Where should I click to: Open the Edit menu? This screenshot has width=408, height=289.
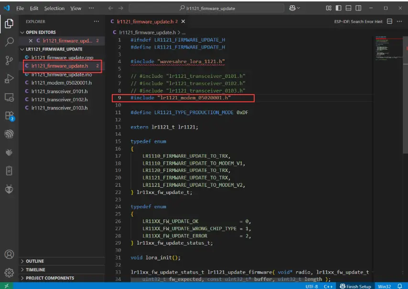(34, 8)
